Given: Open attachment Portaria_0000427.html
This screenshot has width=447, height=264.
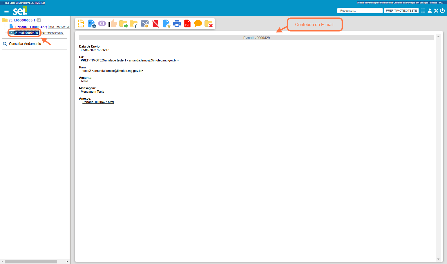Looking at the screenshot, I should coord(98,102).
